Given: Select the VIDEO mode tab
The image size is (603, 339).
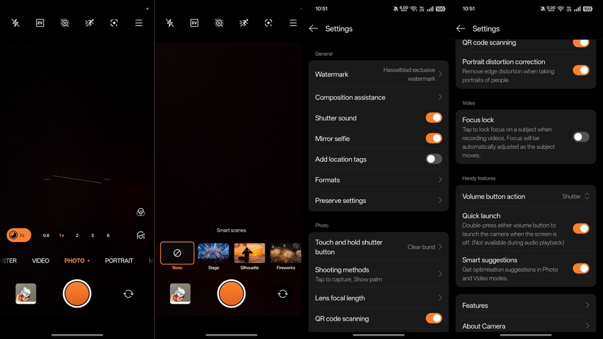Looking at the screenshot, I should point(41,260).
